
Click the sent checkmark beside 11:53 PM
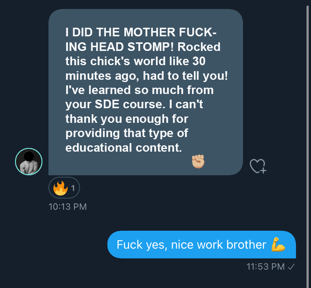coord(291,267)
